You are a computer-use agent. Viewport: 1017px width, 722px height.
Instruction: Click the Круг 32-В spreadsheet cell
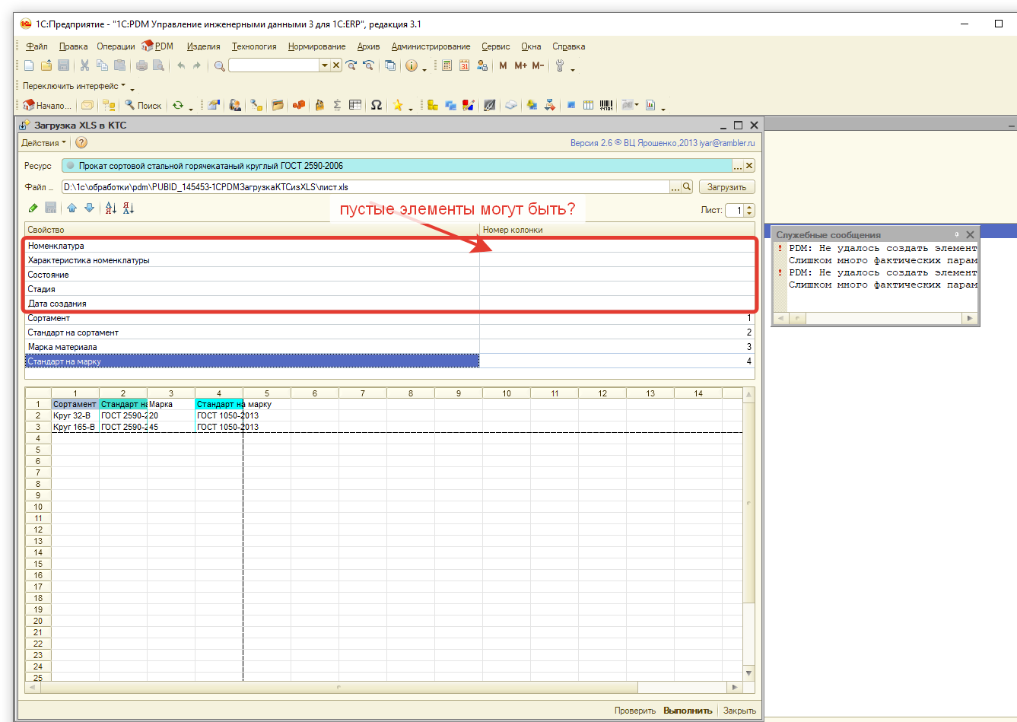click(x=75, y=415)
